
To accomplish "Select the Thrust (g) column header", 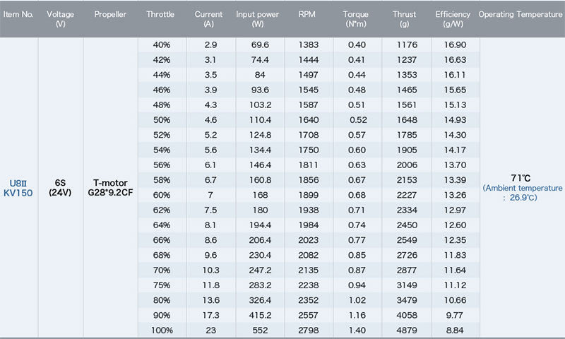I will click(x=405, y=18).
